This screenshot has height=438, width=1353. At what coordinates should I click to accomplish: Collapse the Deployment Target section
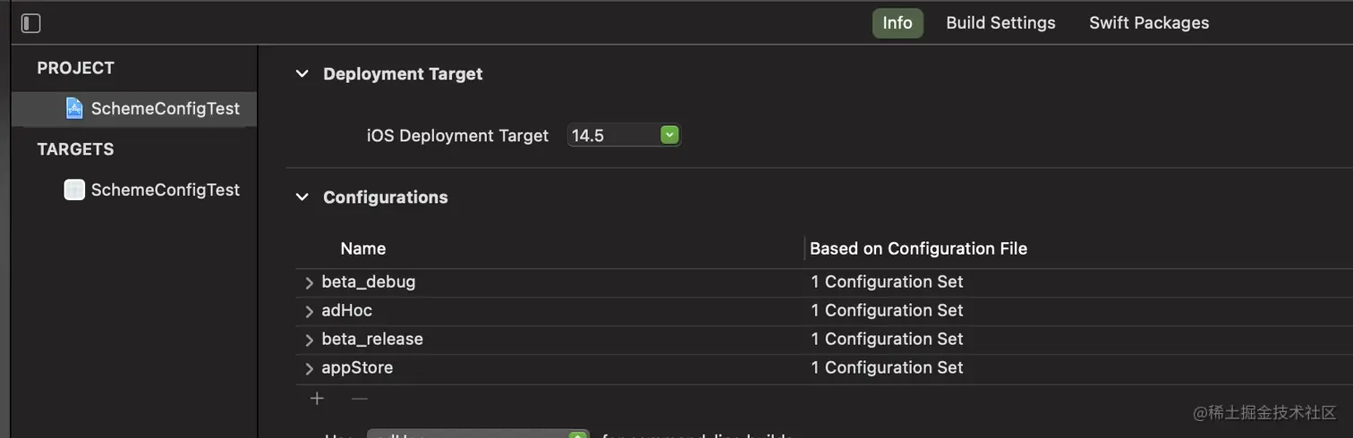(x=302, y=74)
